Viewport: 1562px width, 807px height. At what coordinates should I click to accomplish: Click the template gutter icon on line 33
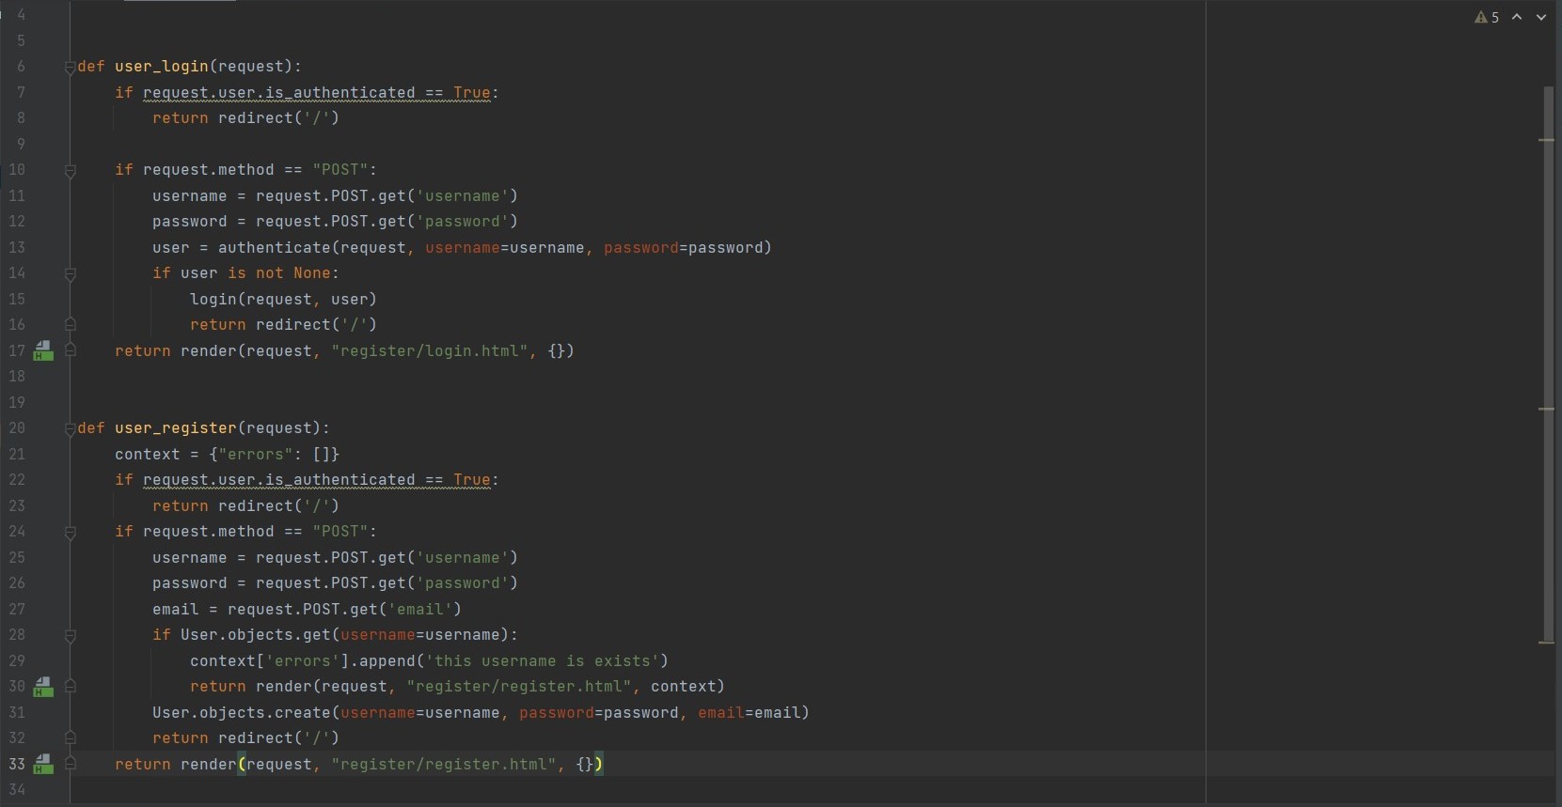(x=43, y=765)
